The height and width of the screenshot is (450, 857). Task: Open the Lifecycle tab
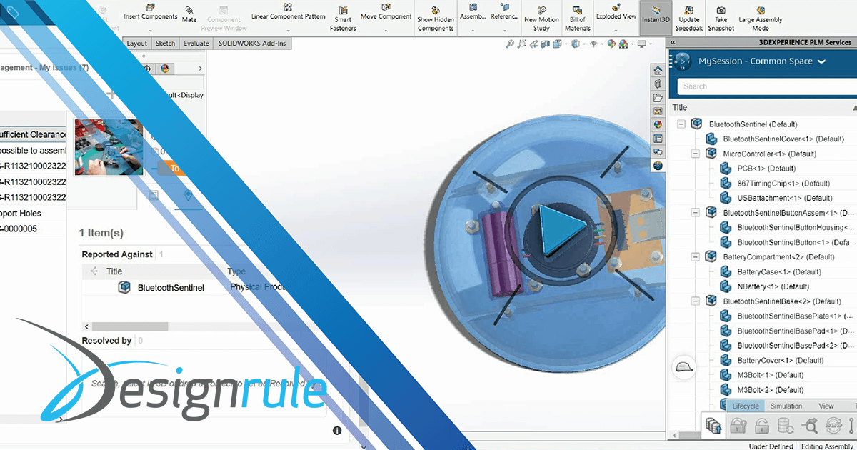[746, 406]
